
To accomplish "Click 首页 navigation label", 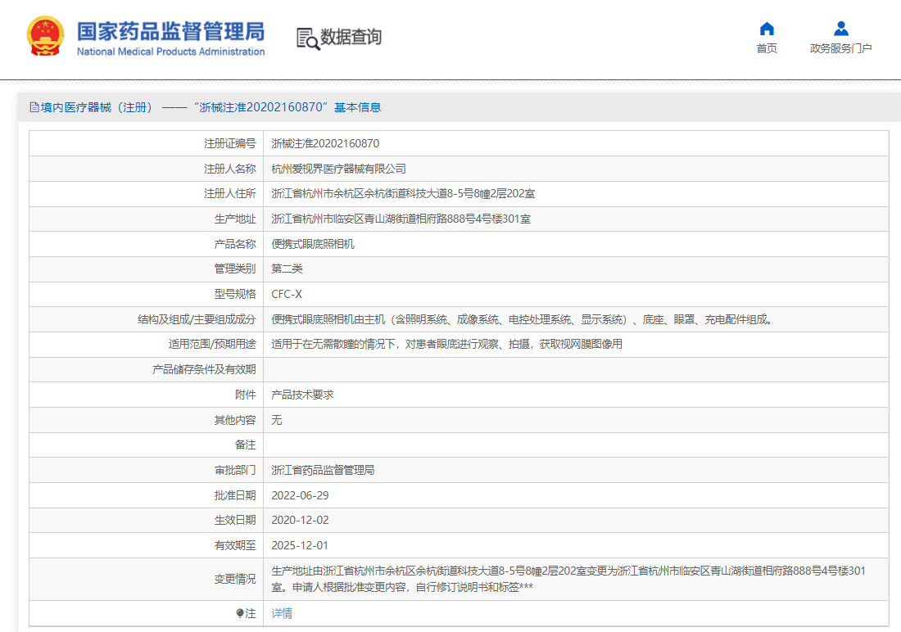I will 767,48.
